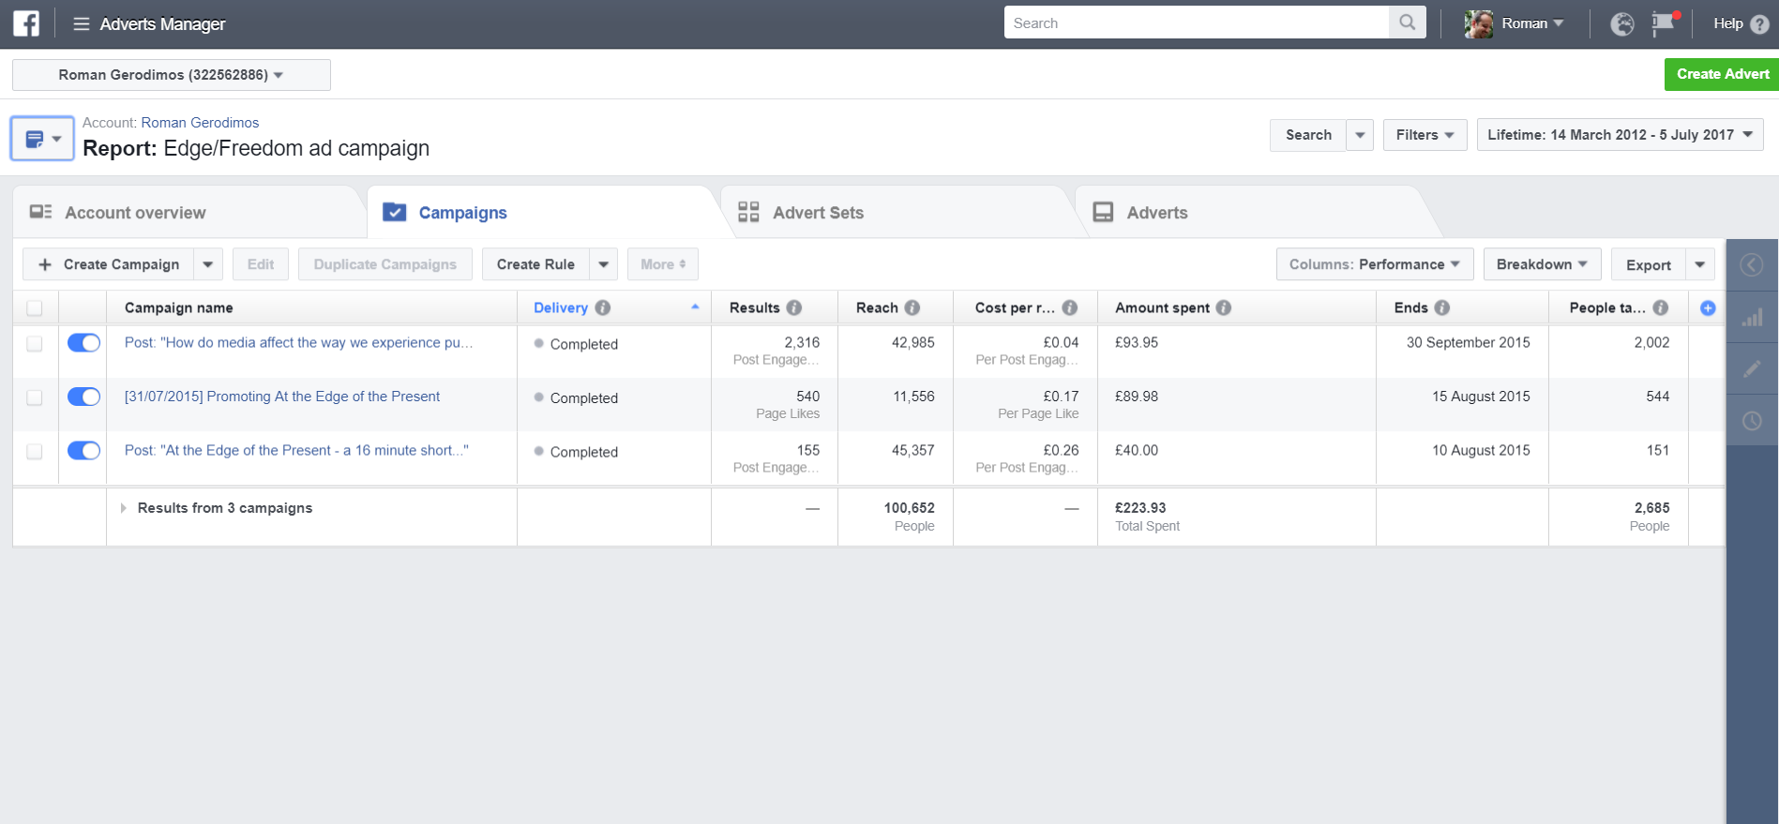Expand the Results from 3 campaigns row
Viewport: 1779px width, 824px height.
(x=123, y=508)
